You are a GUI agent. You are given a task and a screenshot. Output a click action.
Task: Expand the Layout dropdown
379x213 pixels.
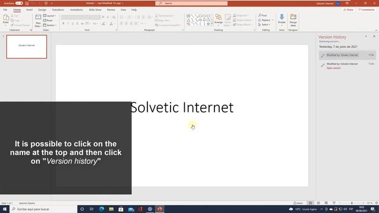tap(50, 16)
